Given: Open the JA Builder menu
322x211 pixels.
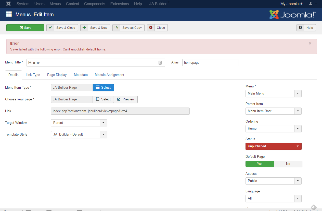Looking at the screenshot, I should [x=158, y=4].
